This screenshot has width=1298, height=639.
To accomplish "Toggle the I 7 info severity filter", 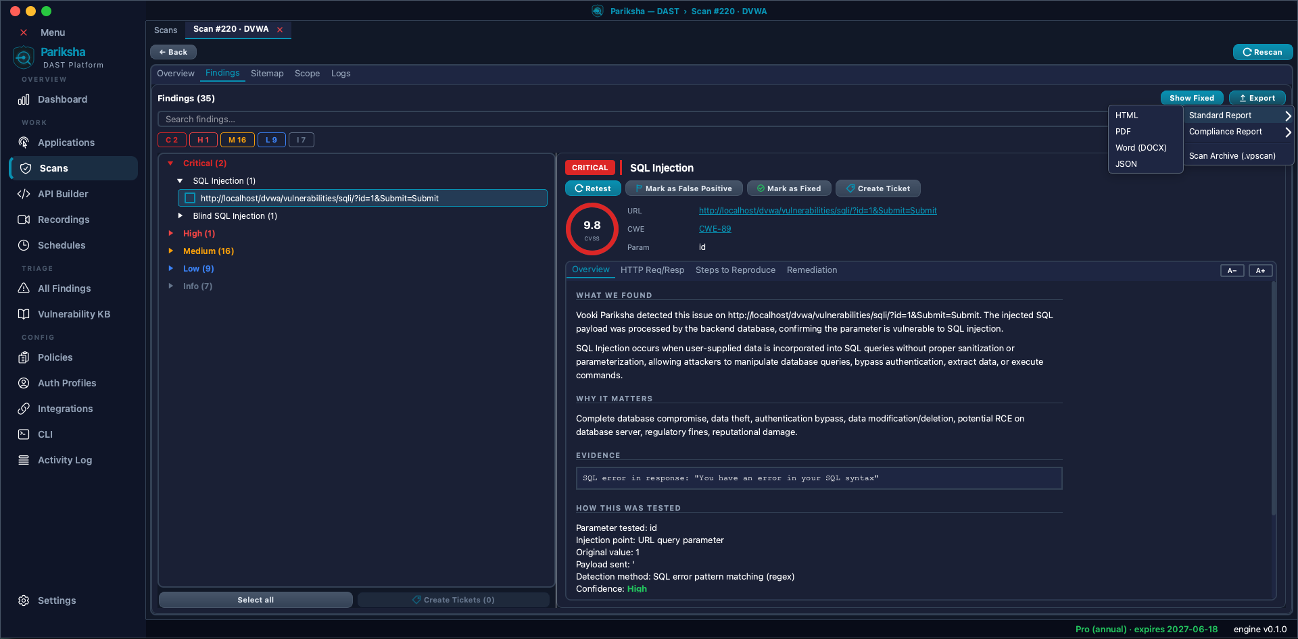I will 301,140.
